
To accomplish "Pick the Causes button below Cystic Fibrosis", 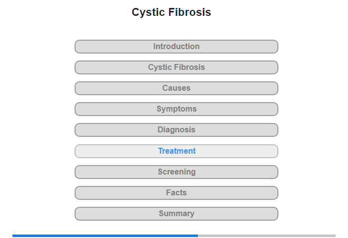I will tap(176, 88).
